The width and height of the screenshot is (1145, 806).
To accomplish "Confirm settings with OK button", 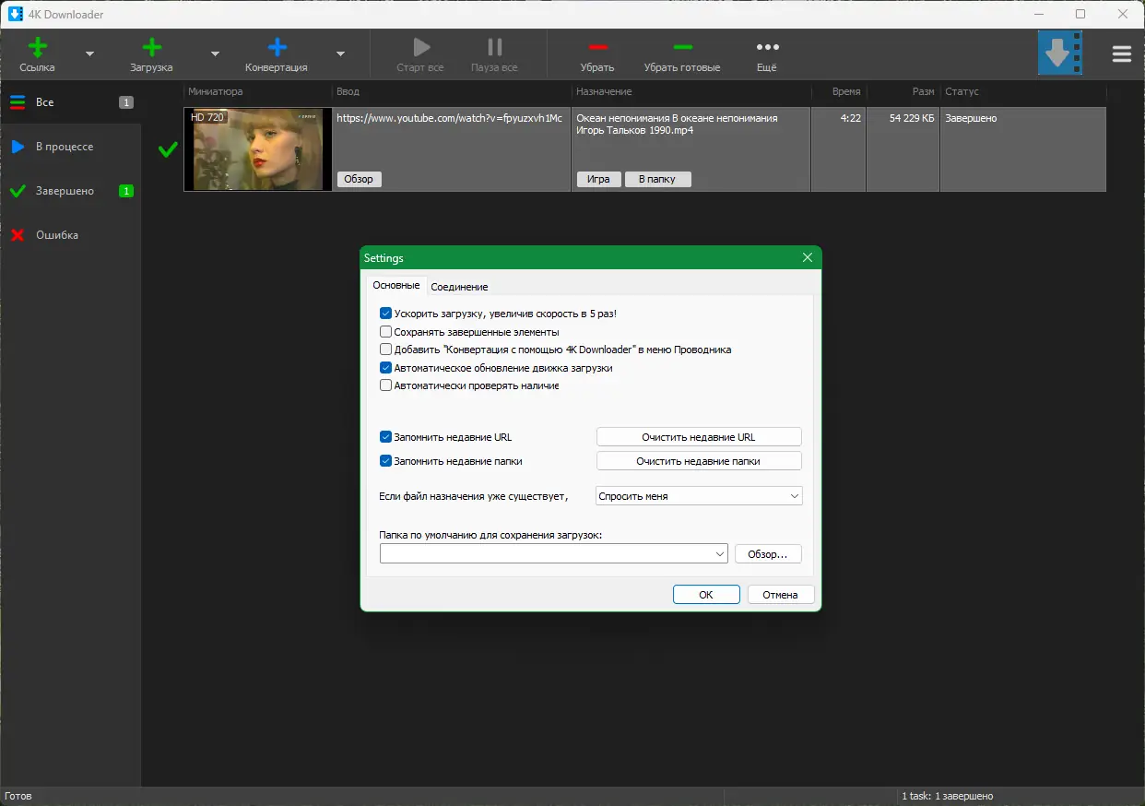I will 706,595.
